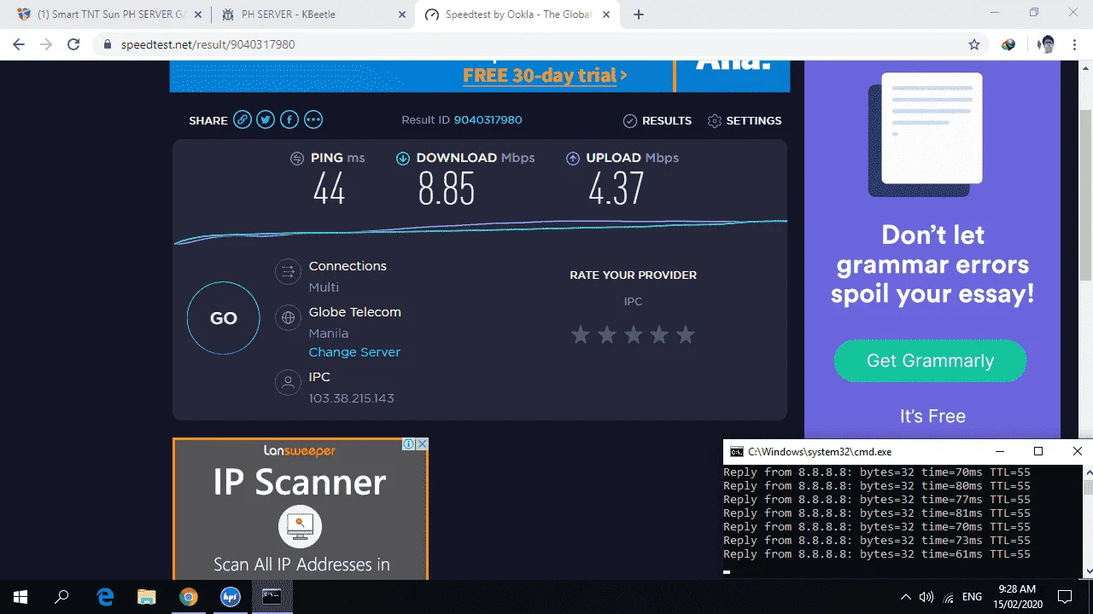Open Microsoft Edge from taskbar

(x=105, y=597)
